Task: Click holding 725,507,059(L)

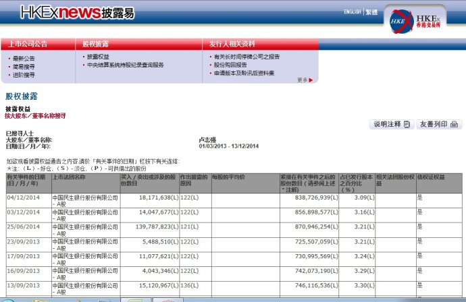Action: pos(317,241)
